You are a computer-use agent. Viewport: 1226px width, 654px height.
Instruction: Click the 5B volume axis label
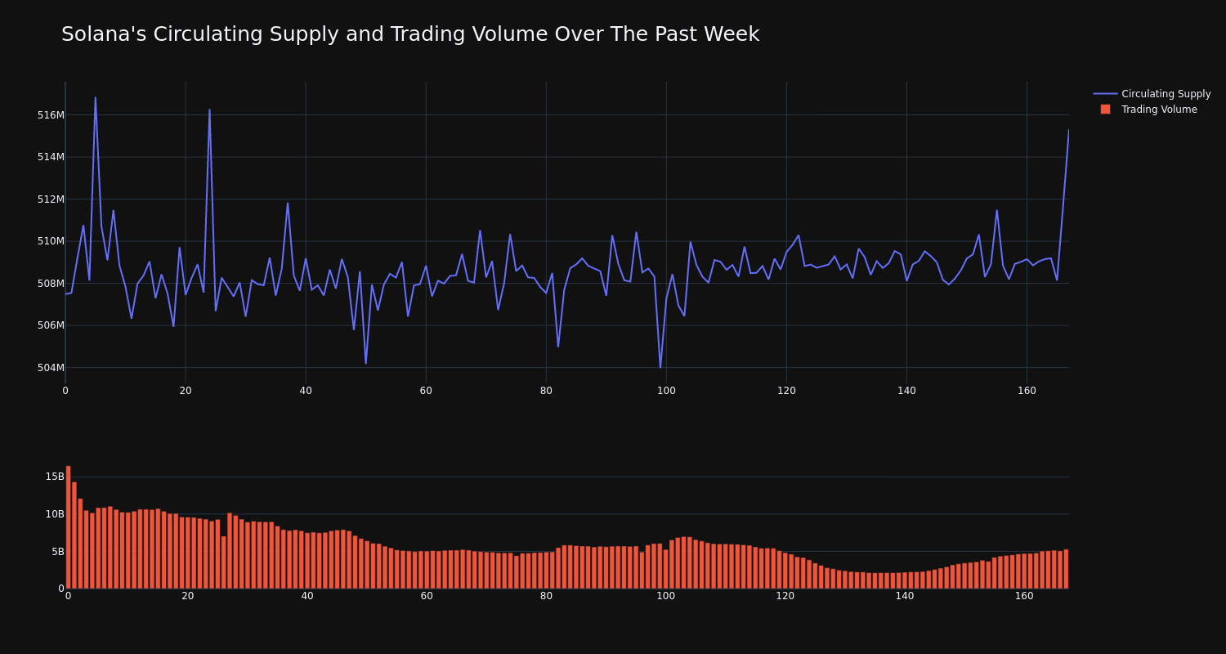click(x=57, y=552)
